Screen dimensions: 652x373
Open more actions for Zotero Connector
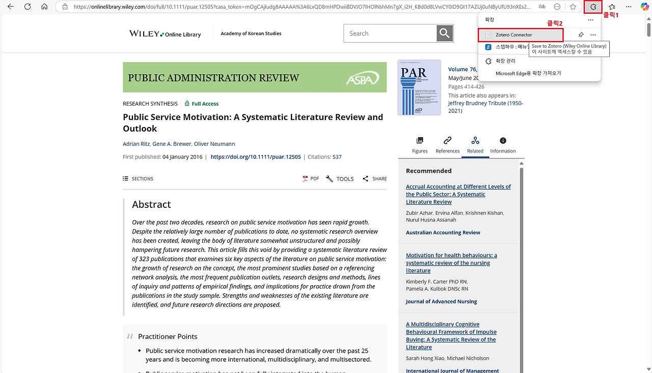[x=593, y=35]
